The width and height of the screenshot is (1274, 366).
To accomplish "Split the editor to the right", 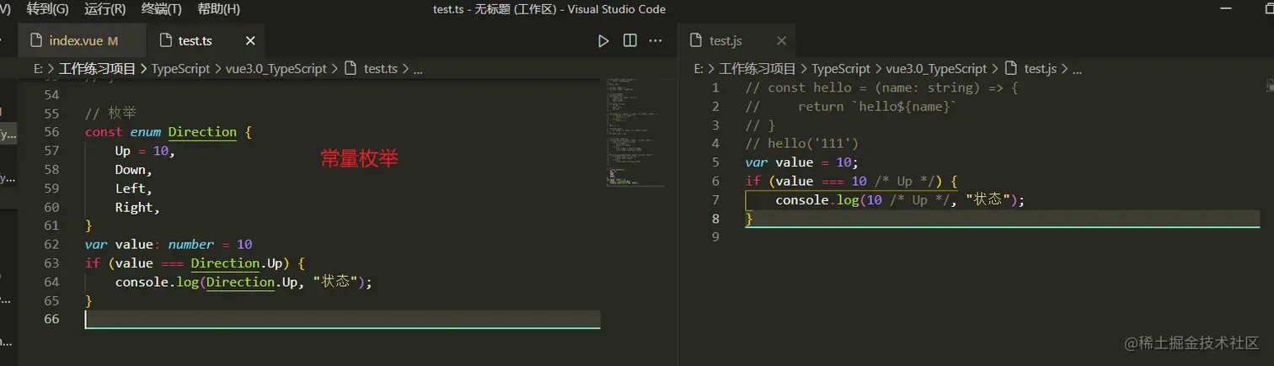I will (x=629, y=40).
